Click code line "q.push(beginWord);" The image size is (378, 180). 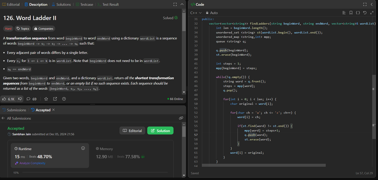(232, 50)
